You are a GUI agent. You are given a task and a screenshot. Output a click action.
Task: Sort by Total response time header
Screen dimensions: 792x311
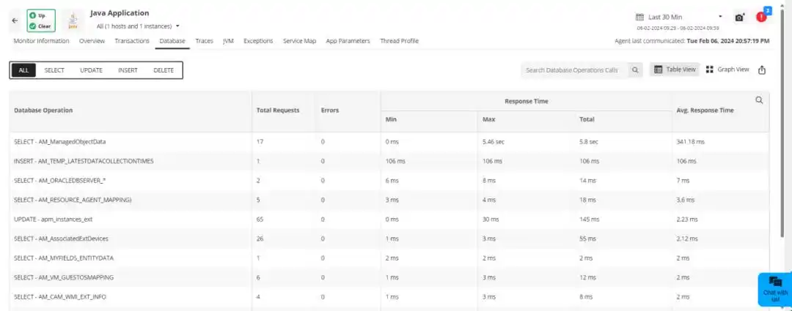587,120
